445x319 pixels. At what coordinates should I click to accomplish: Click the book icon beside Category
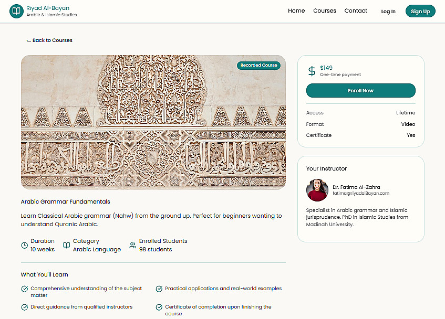pyautogui.click(x=66, y=246)
